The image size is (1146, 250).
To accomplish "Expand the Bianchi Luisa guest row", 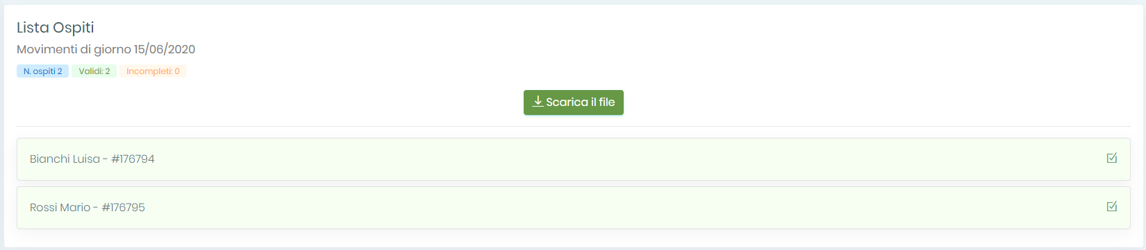I will click(x=573, y=159).
